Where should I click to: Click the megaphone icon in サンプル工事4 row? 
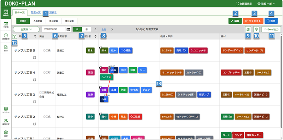click(100, 67)
